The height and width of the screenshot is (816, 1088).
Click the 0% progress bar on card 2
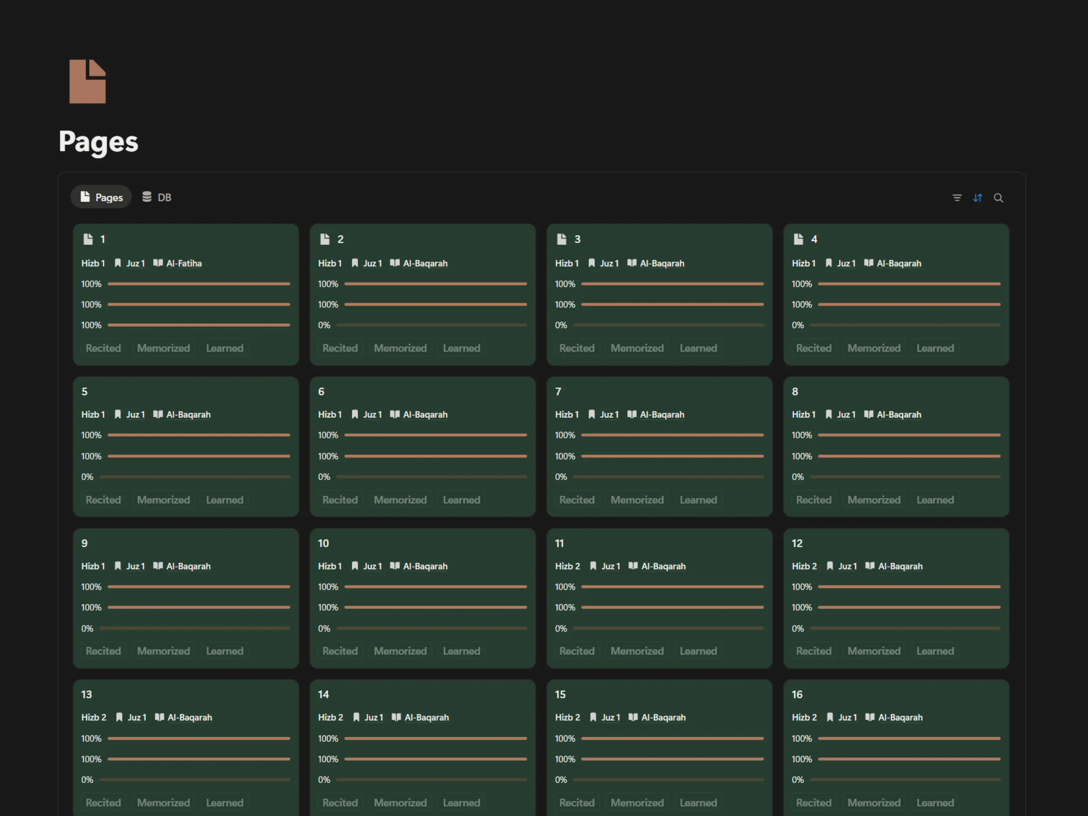[x=431, y=325]
